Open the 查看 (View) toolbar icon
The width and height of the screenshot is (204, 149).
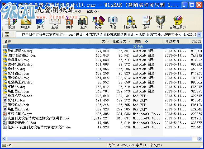(x=55, y=22)
